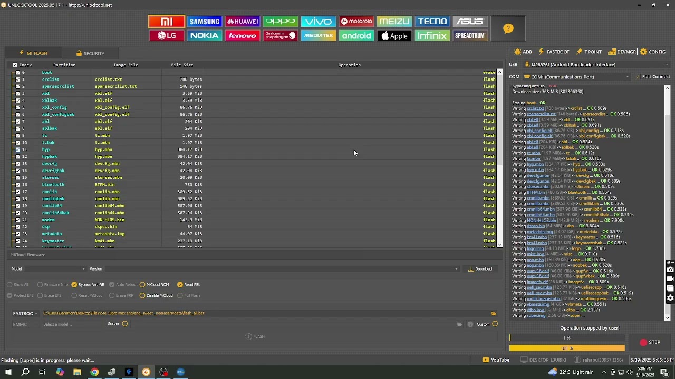This screenshot has height=379, width=675.
Task: Pick the Vivo brand logo
Action: 319,22
